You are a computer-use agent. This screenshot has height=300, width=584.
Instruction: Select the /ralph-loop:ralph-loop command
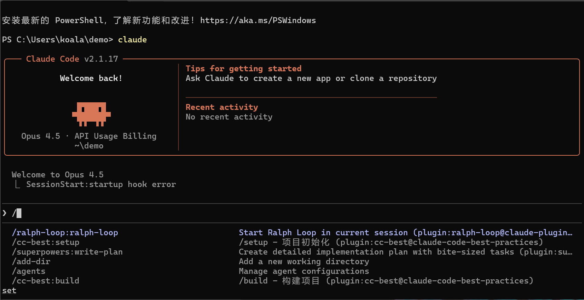click(x=65, y=232)
